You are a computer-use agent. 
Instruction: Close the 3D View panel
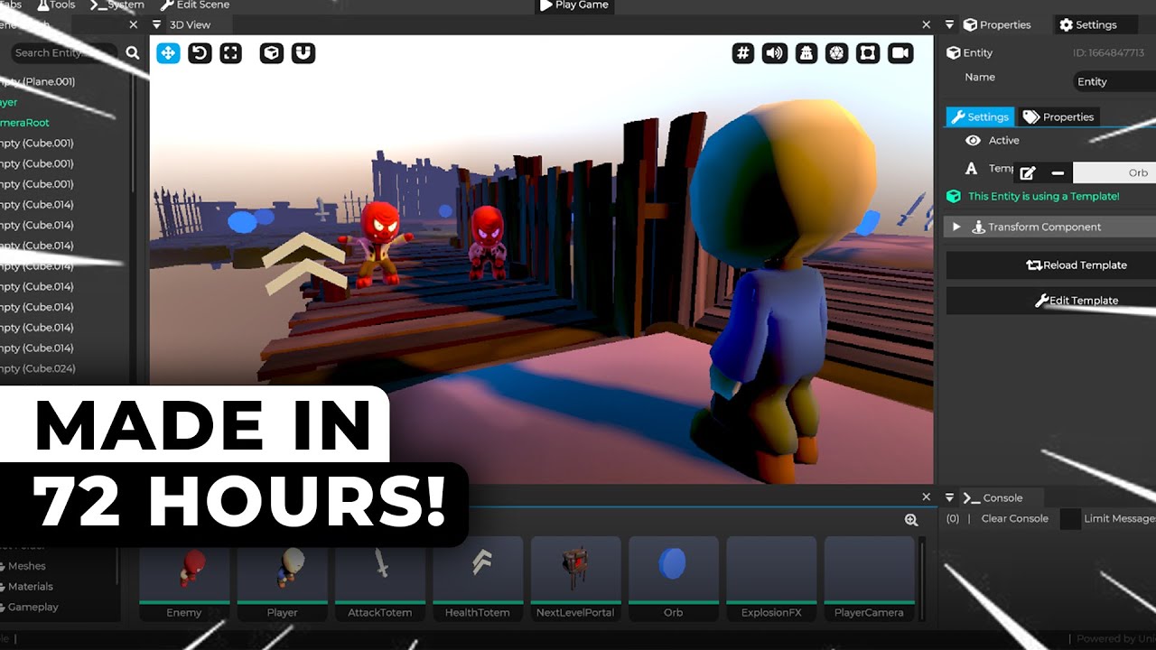(926, 25)
